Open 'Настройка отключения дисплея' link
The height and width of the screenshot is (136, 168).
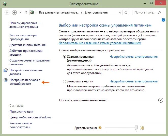click(26, 72)
